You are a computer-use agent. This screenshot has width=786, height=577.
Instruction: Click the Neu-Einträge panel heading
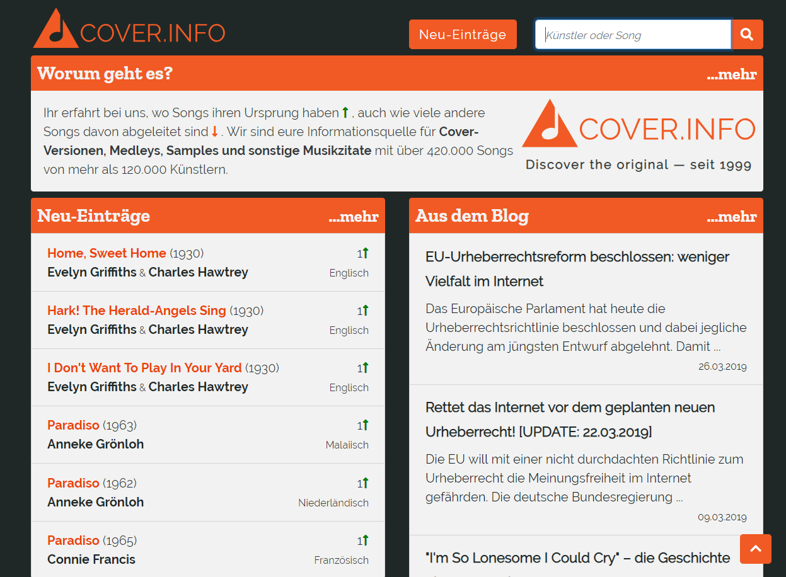[x=93, y=216]
